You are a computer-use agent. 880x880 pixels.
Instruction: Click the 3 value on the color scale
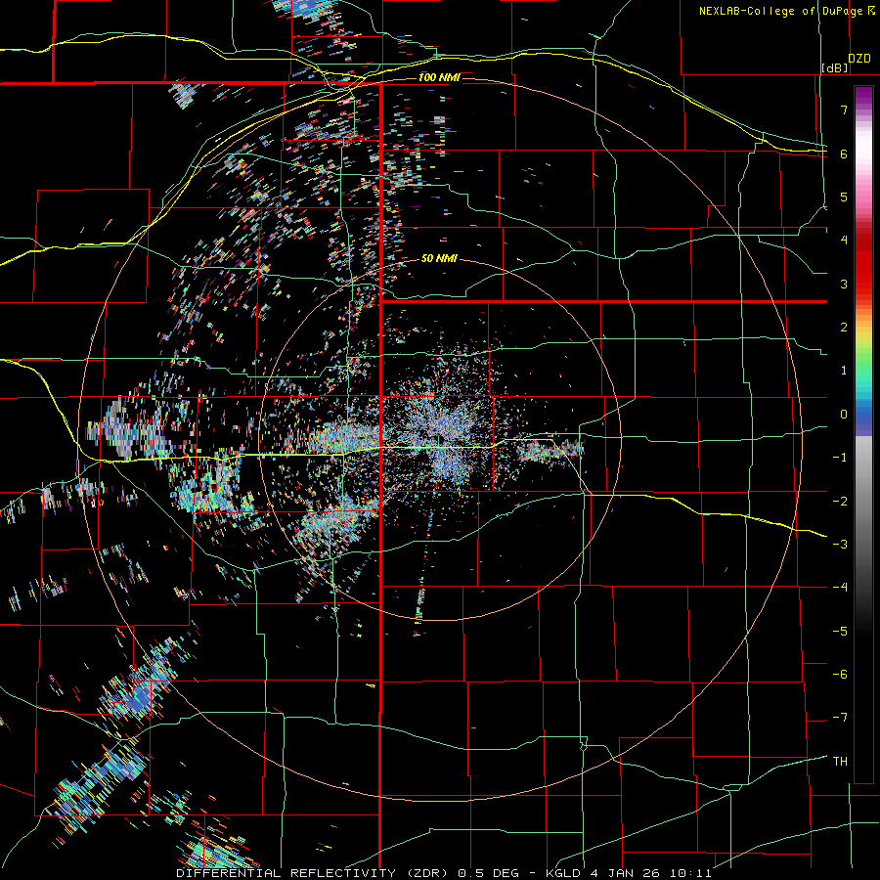[x=844, y=284]
